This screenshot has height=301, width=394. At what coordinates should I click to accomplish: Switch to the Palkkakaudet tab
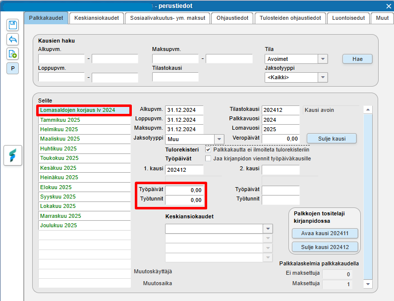click(x=46, y=18)
